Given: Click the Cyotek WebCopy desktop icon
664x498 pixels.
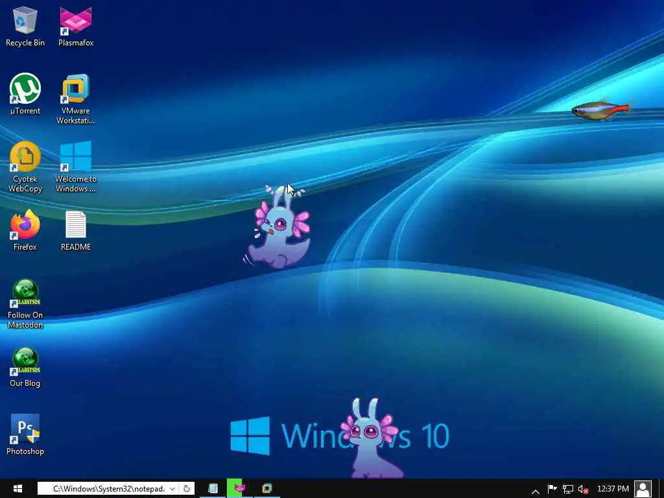Looking at the screenshot, I should coord(25,167).
